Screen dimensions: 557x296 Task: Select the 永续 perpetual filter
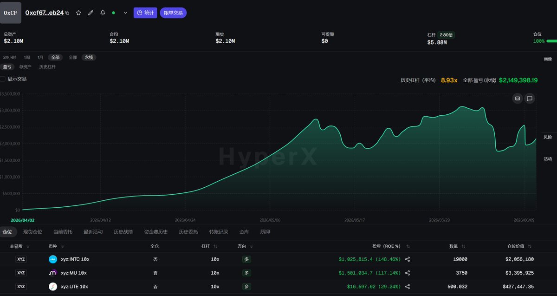click(x=89, y=57)
